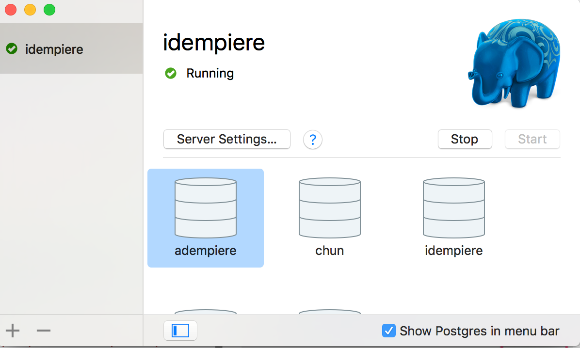This screenshot has width=580, height=348.
Task: Add a new server with plus button
Action: click(13, 330)
